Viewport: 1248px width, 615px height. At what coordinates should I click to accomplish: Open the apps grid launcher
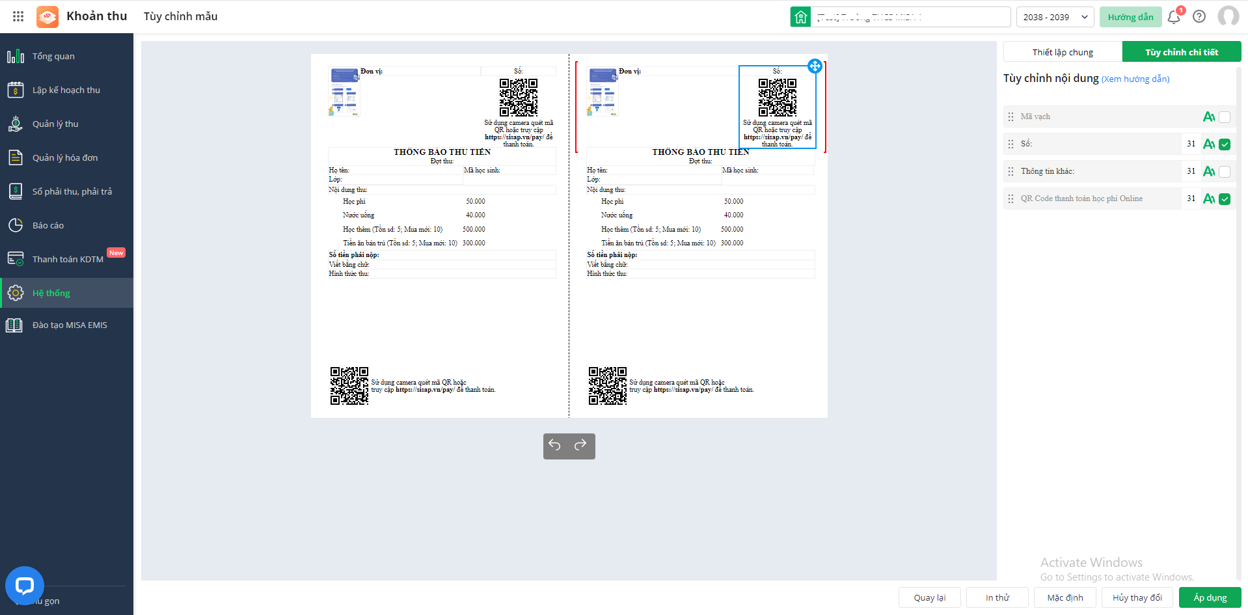[x=18, y=16]
